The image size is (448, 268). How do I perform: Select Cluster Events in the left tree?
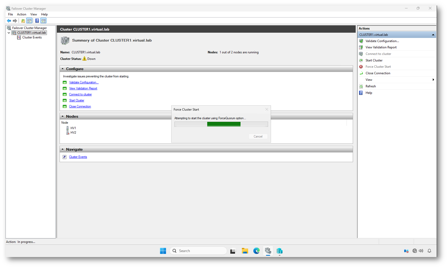[x=32, y=37]
